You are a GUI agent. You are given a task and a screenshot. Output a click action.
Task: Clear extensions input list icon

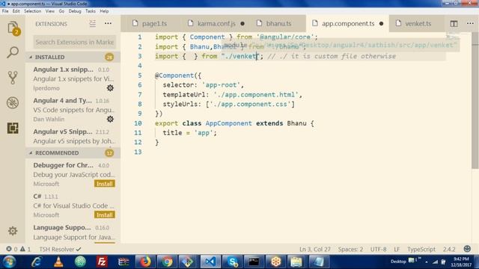(93, 23)
